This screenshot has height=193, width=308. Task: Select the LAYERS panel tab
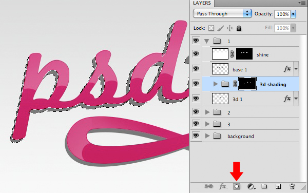point(202,3)
